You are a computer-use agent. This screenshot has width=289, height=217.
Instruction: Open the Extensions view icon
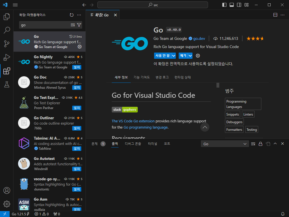click(7, 71)
